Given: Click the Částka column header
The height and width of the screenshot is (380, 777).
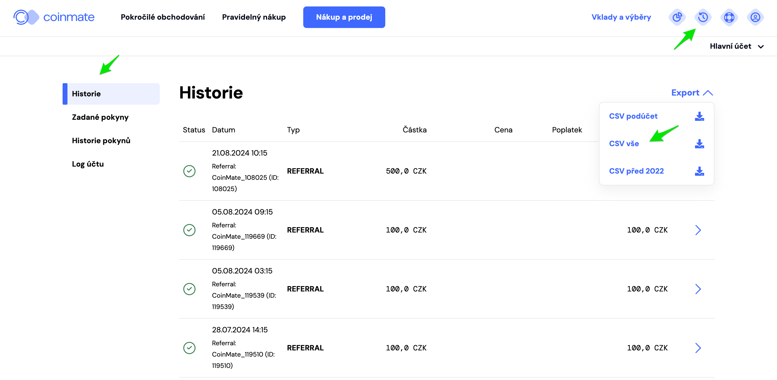Looking at the screenshot, I should tap(414, 130).
